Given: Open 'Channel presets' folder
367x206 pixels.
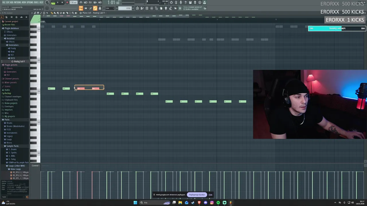Looking at the screenshot, I should coord(11,79).
